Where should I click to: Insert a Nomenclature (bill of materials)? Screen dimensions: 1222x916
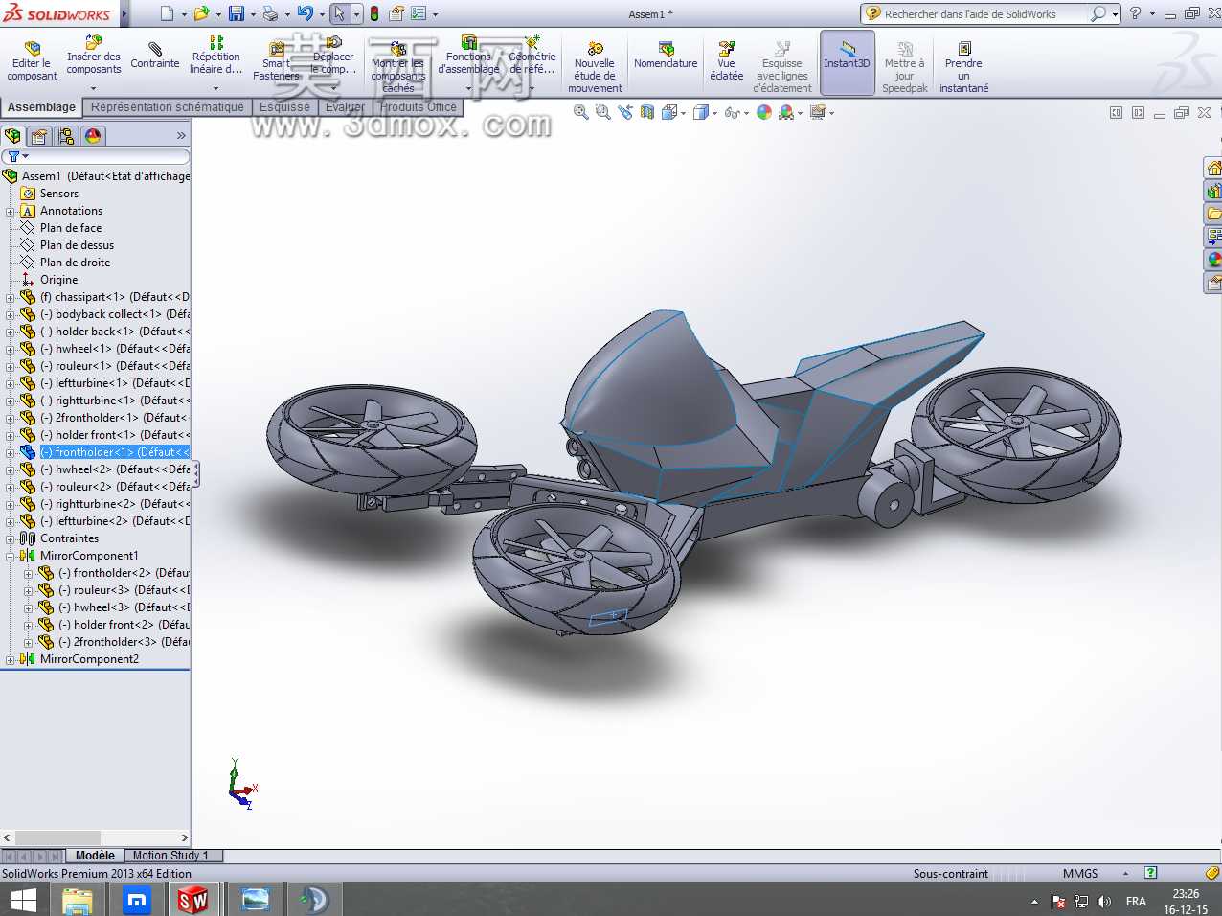[666, 56]
